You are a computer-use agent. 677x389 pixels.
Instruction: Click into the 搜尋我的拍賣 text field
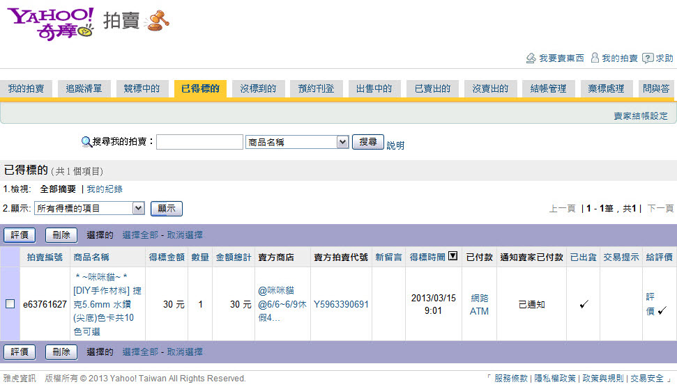(199, 142)
